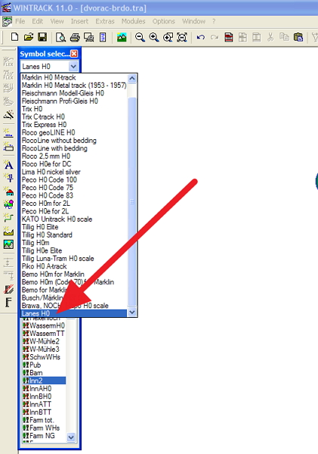This screenshot has width=318, height=454.
Task: Select the text tool 'A' in the left sidebar
Action: point(8,165)
